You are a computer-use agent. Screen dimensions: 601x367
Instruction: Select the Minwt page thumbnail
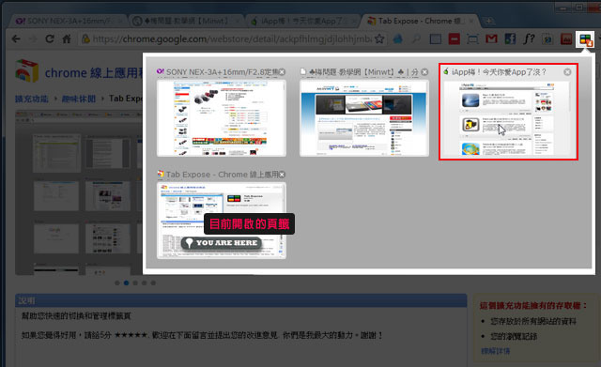coord(364,118)
